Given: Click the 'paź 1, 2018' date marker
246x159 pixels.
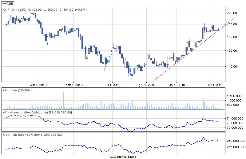Looking at the screenshot, I should tap(74, 85).
